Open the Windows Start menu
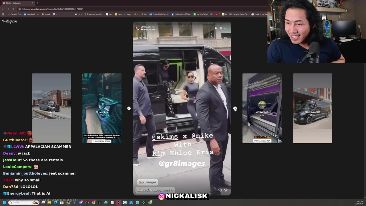 pyautogui.click(x=5, y=203)
